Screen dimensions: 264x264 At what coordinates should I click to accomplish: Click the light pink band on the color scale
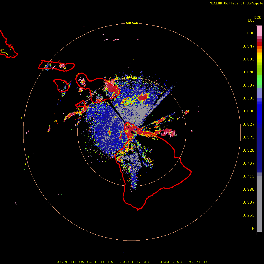pyautogui.click(x=259, y=31)
